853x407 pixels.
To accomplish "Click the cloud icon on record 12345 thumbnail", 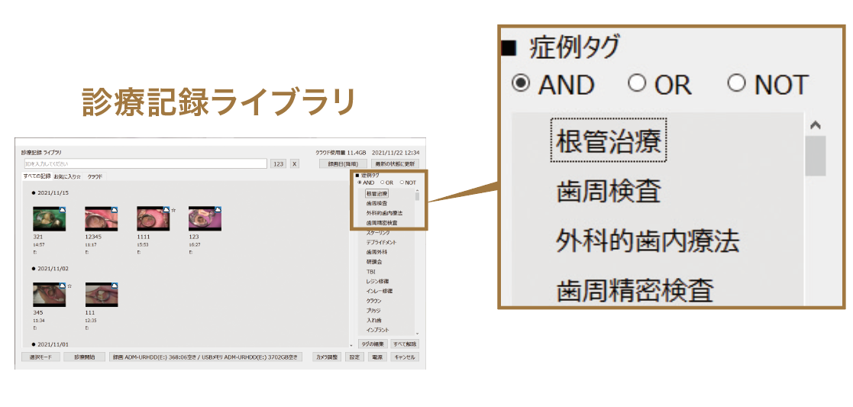I will click(x=115, y=209).
